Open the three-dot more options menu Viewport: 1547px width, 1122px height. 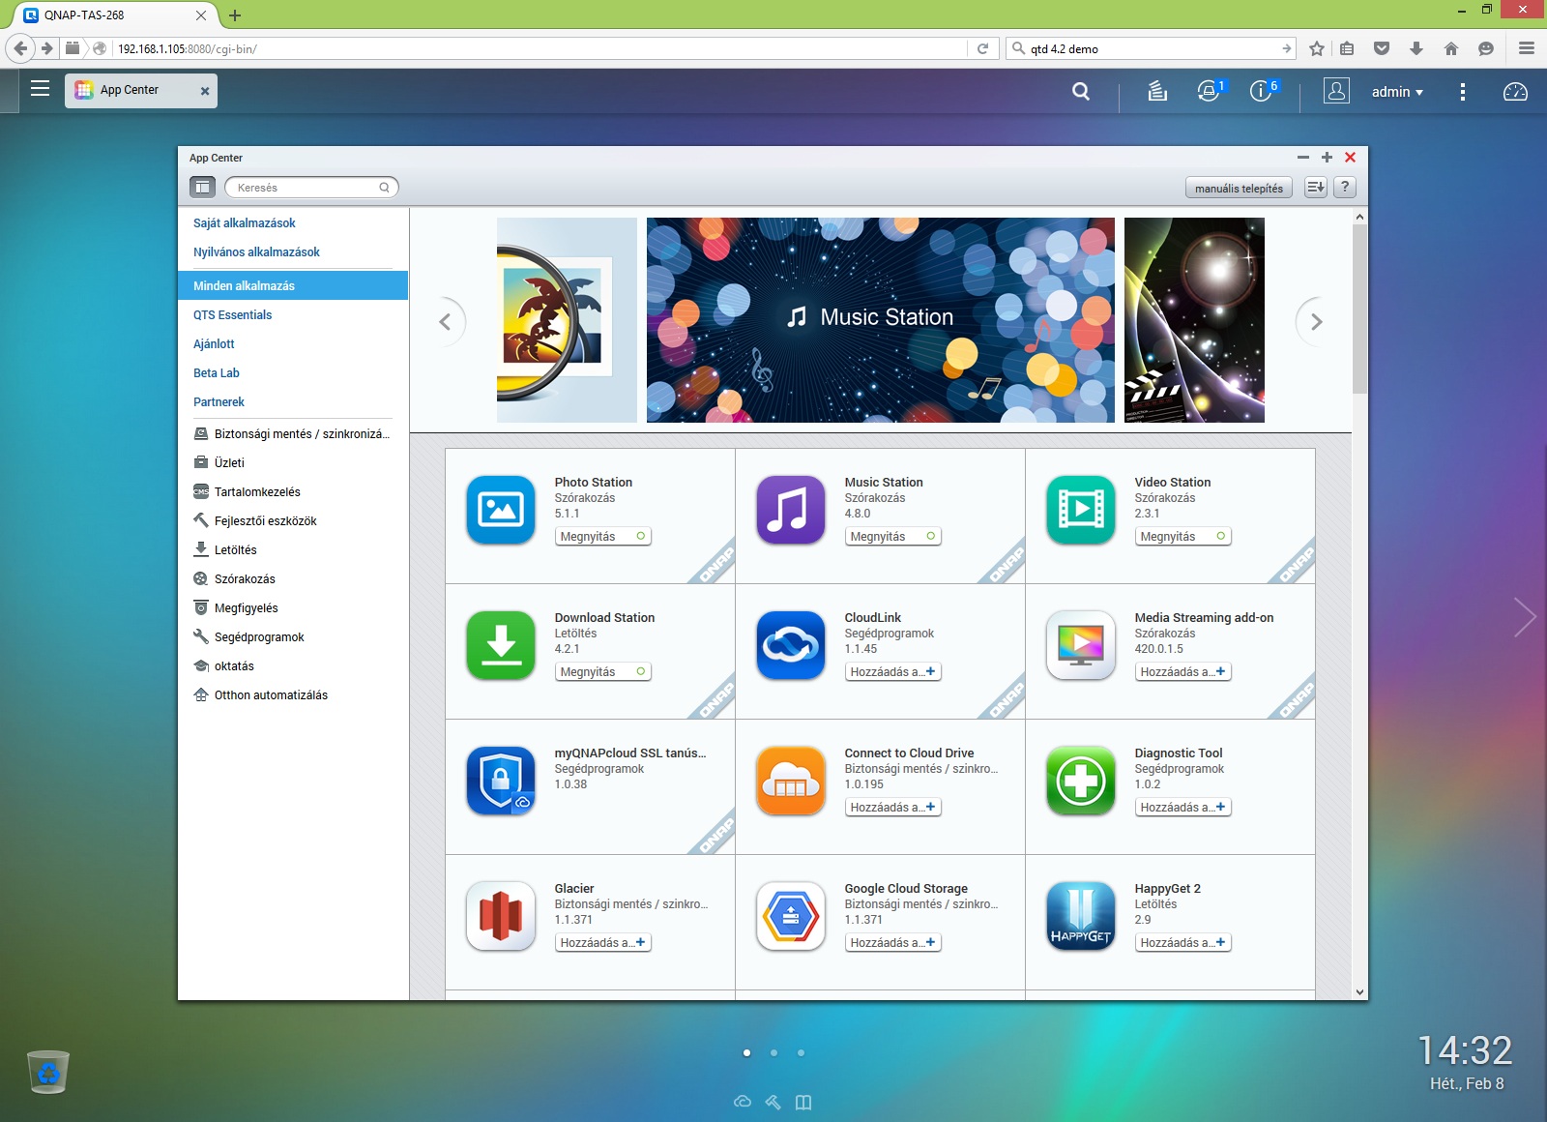point(1462,91)
